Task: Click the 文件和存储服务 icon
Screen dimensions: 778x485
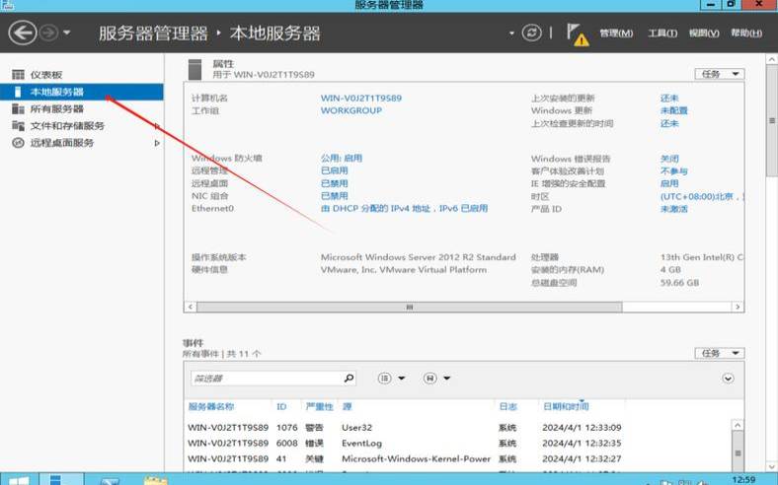Action: [18, 125]
